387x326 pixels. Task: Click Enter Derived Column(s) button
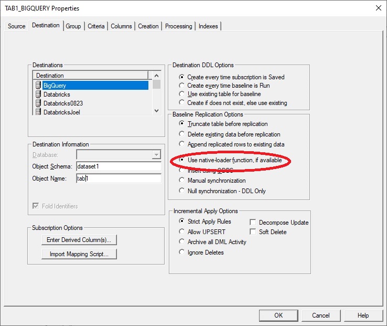click(79, 240)
